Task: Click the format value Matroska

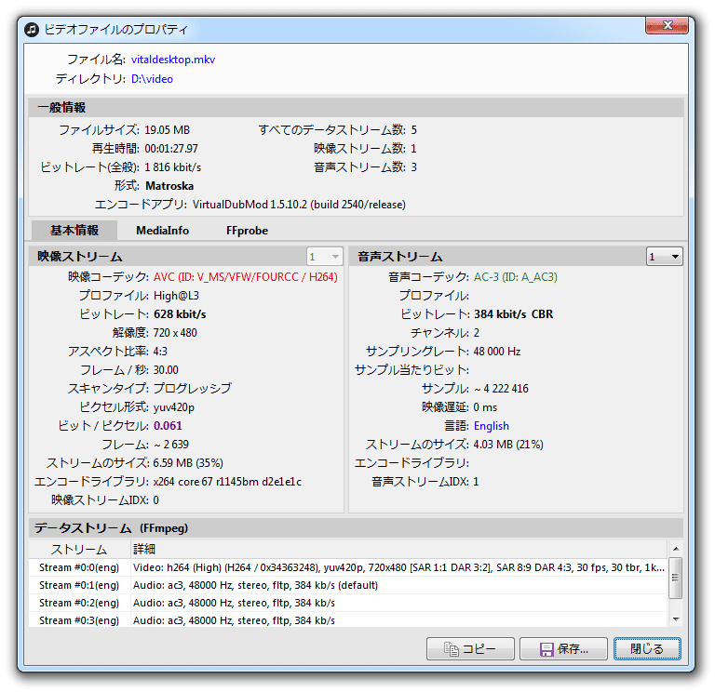Action: point(169,186)
